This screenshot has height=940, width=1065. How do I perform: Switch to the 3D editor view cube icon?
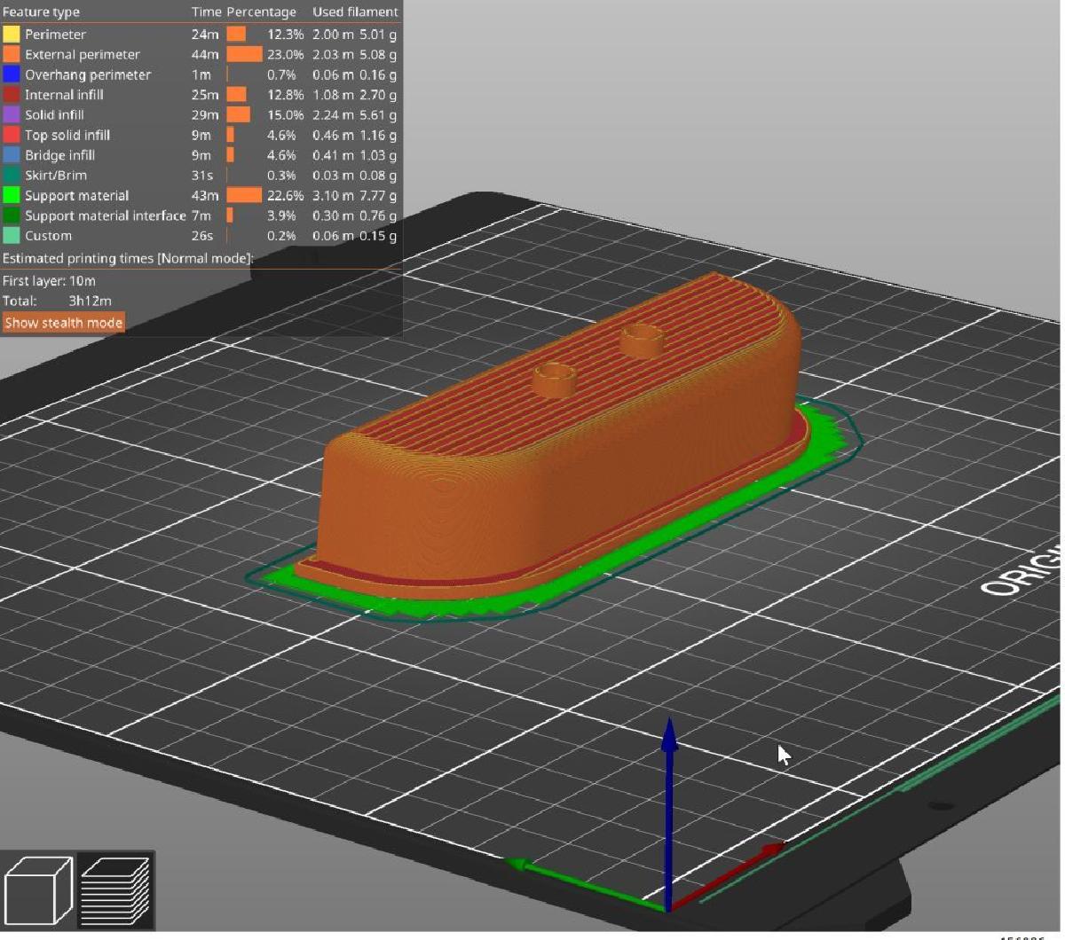pos(39,891)
